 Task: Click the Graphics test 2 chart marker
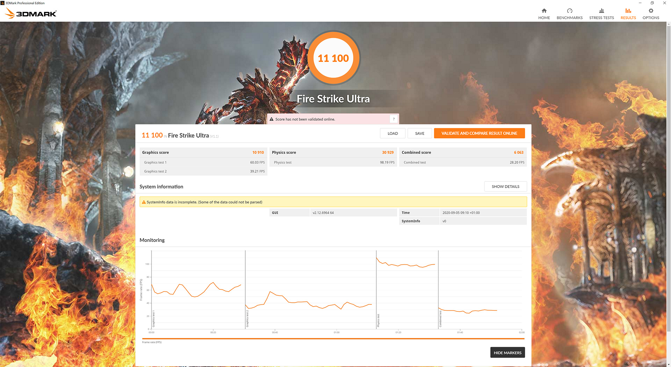[247, 318]
